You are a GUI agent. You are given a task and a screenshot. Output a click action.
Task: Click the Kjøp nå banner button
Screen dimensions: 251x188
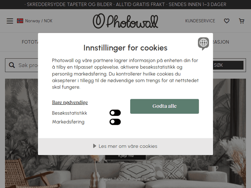pyautogui.click(x=125, y=157)
